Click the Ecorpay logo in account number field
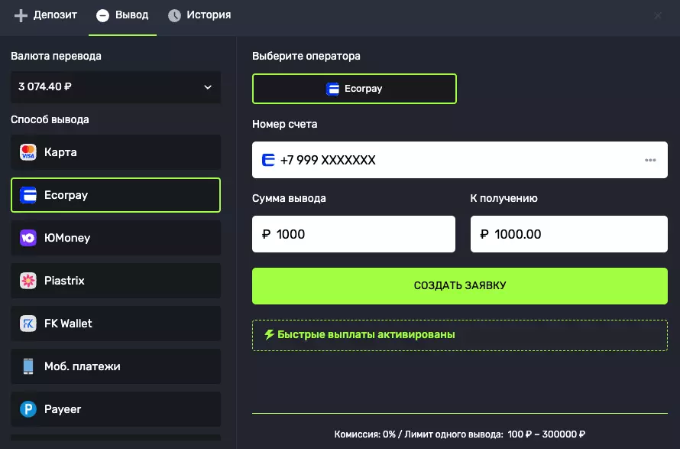 pos(267,160)
